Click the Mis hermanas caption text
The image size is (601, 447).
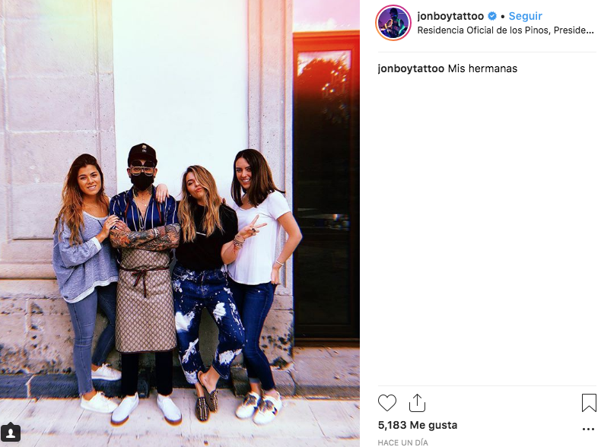[x=482, y=68]
